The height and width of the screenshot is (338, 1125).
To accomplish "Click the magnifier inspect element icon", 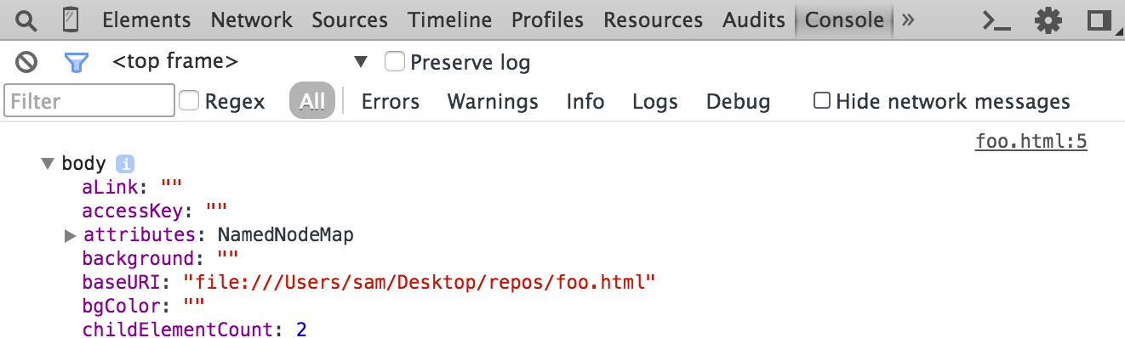I will (x=26, y=20).
